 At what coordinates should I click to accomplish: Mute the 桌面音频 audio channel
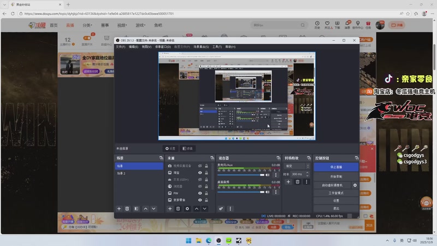tap(268, 192)
